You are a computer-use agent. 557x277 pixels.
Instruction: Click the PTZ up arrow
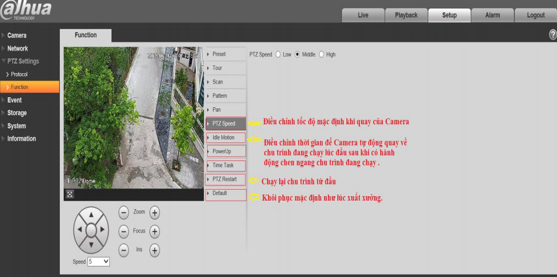pyautogui.click(x=92, y=215)
